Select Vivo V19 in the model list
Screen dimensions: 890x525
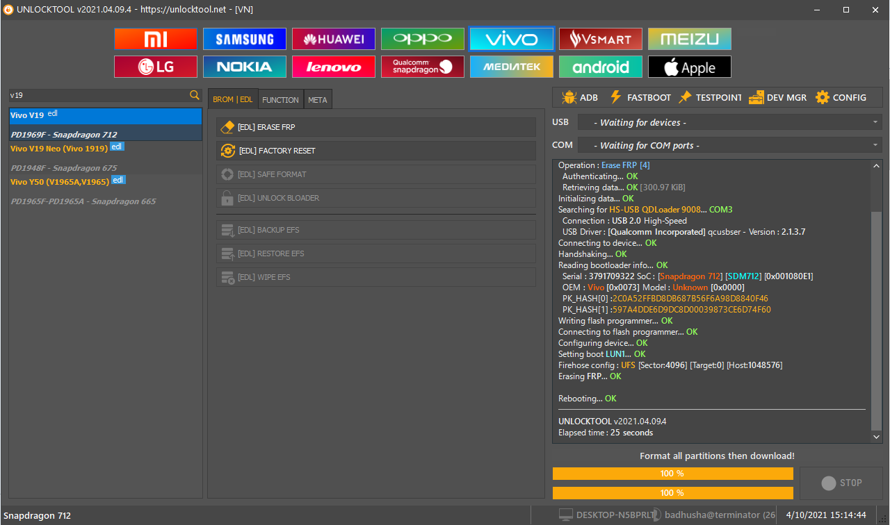point(106,115)
